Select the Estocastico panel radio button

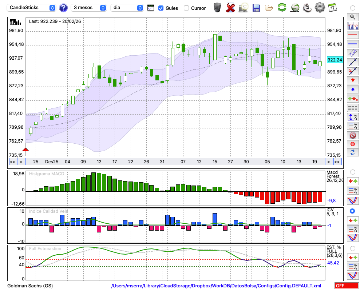tap(353, 248)
